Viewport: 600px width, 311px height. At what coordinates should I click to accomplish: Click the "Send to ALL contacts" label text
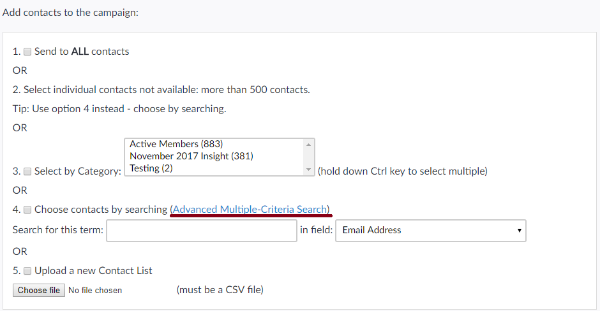pyautogui.click(x=82, y=52)
